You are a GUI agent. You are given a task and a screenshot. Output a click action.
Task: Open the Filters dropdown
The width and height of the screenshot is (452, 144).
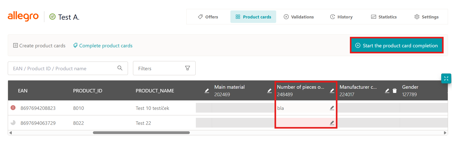(x=164, y=68)
